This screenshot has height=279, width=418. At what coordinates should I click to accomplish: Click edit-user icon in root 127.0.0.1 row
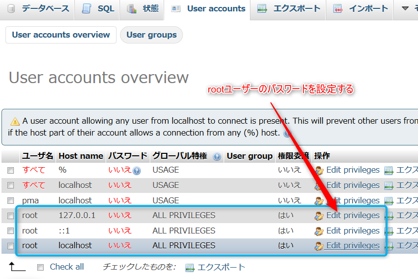point(319,216)
